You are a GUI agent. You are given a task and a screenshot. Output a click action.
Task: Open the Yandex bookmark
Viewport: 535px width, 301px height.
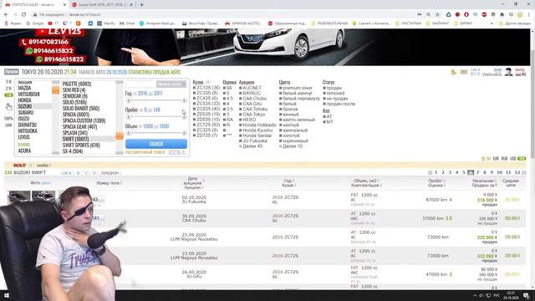(13, 23)
